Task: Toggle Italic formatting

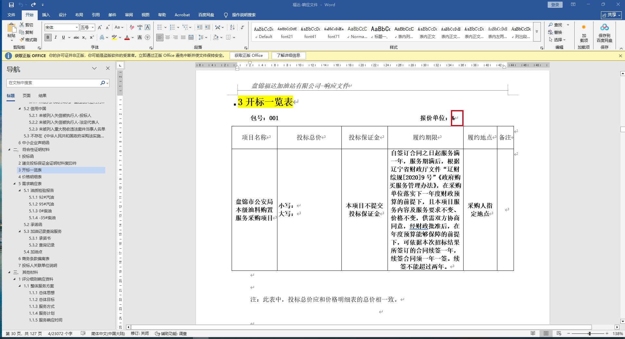Action: pyautogui.click(x=56, y=37)
